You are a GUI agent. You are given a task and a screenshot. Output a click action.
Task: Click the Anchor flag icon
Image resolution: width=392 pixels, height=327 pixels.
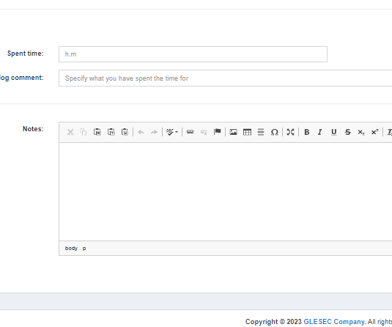pyautogui.click(x=218, y=132)
